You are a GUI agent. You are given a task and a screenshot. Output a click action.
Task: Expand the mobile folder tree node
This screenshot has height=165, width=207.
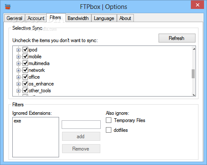[18, 57]
